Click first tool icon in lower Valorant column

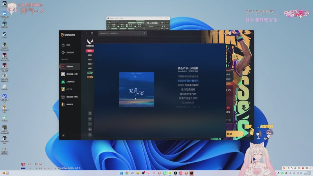(90, 113)
